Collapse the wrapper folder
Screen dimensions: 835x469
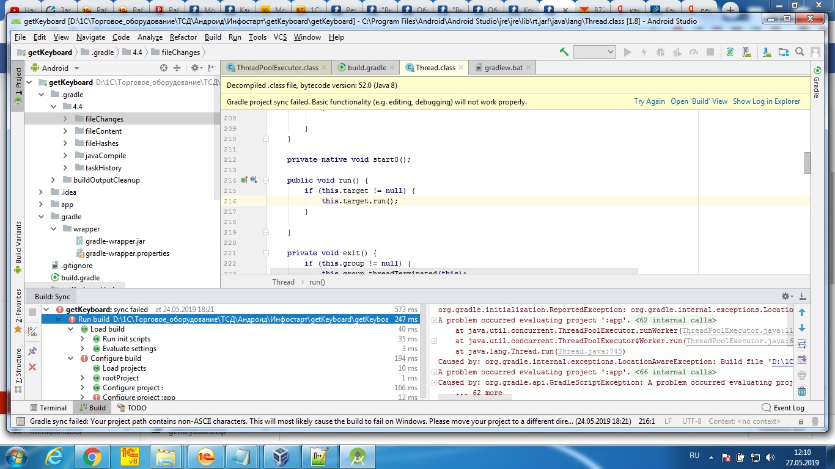click(53, 229)
